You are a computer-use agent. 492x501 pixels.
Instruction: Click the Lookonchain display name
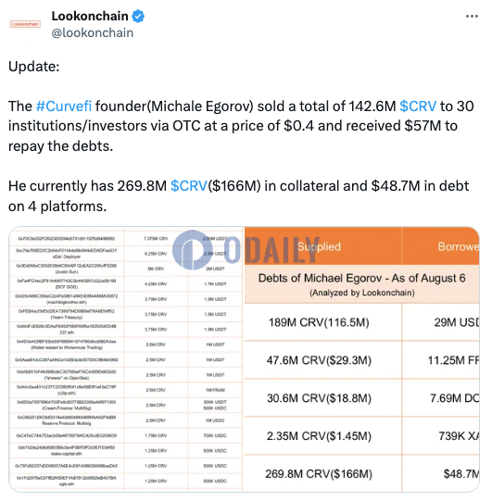[90, 16]
